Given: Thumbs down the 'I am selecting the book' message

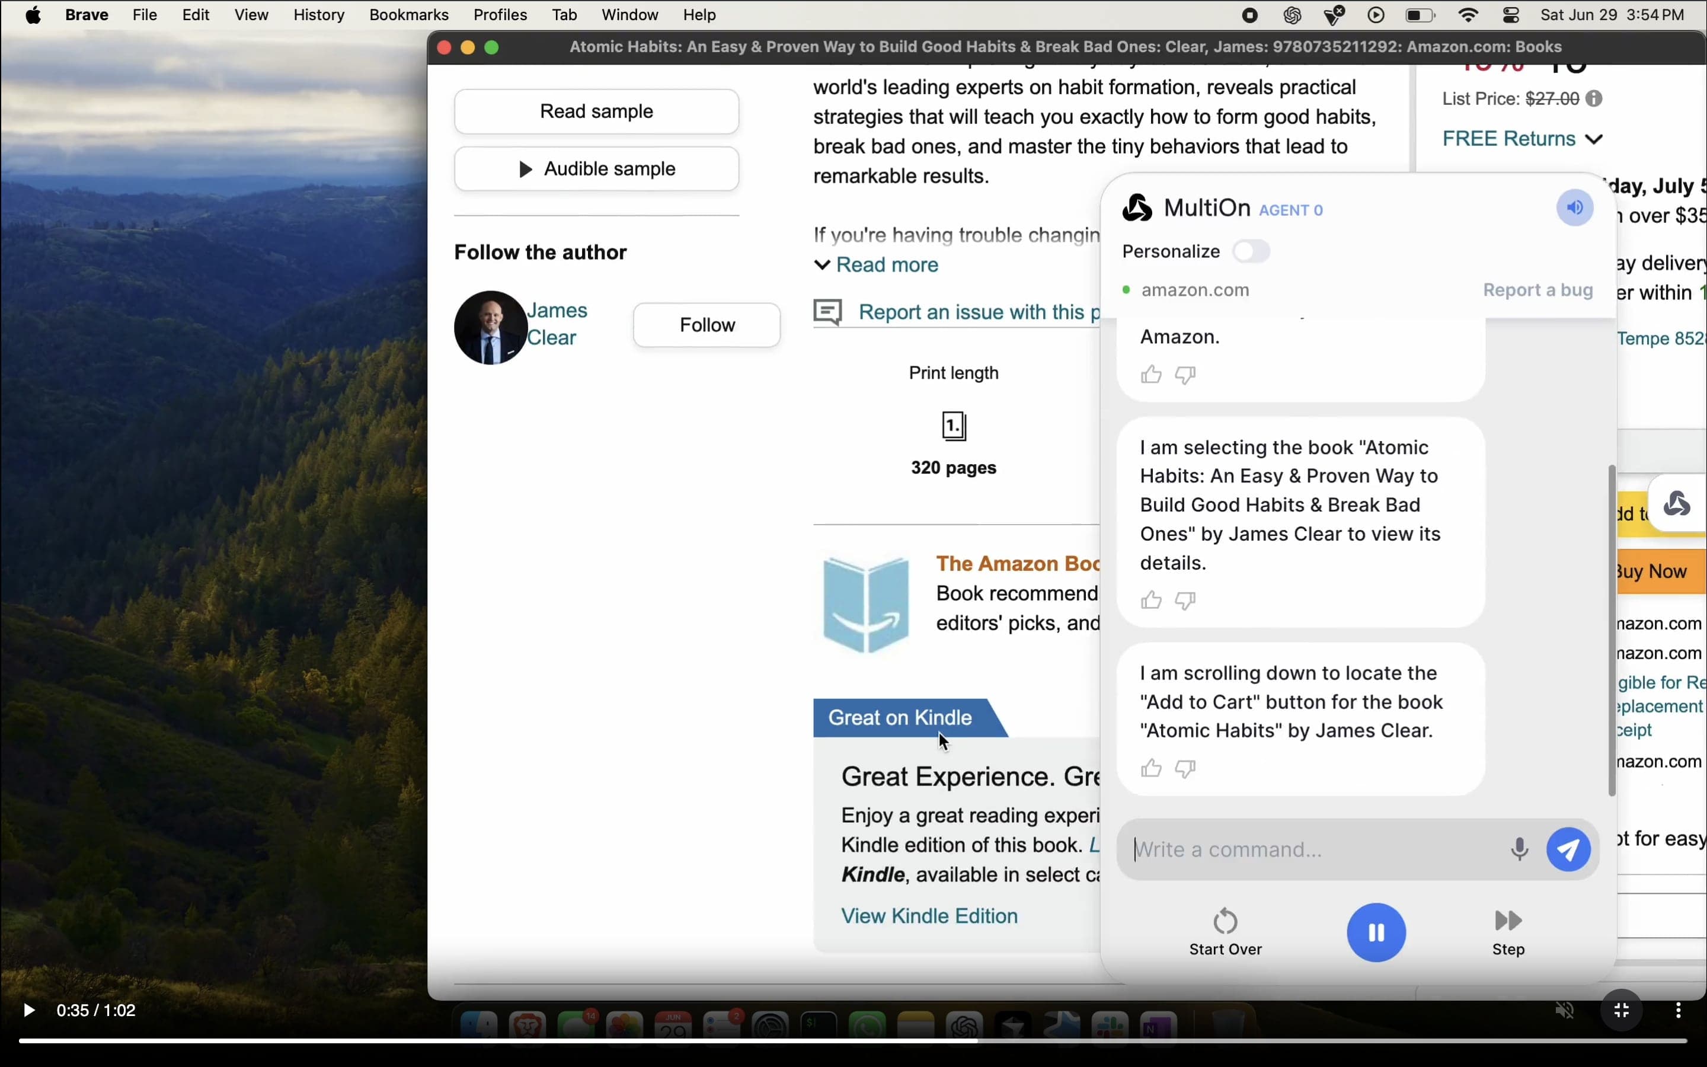Looking at the screenshot, I should click(x=1185, y=600).
